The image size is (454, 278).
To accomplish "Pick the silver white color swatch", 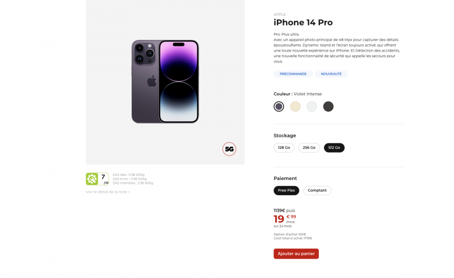I will coord(312,106).
